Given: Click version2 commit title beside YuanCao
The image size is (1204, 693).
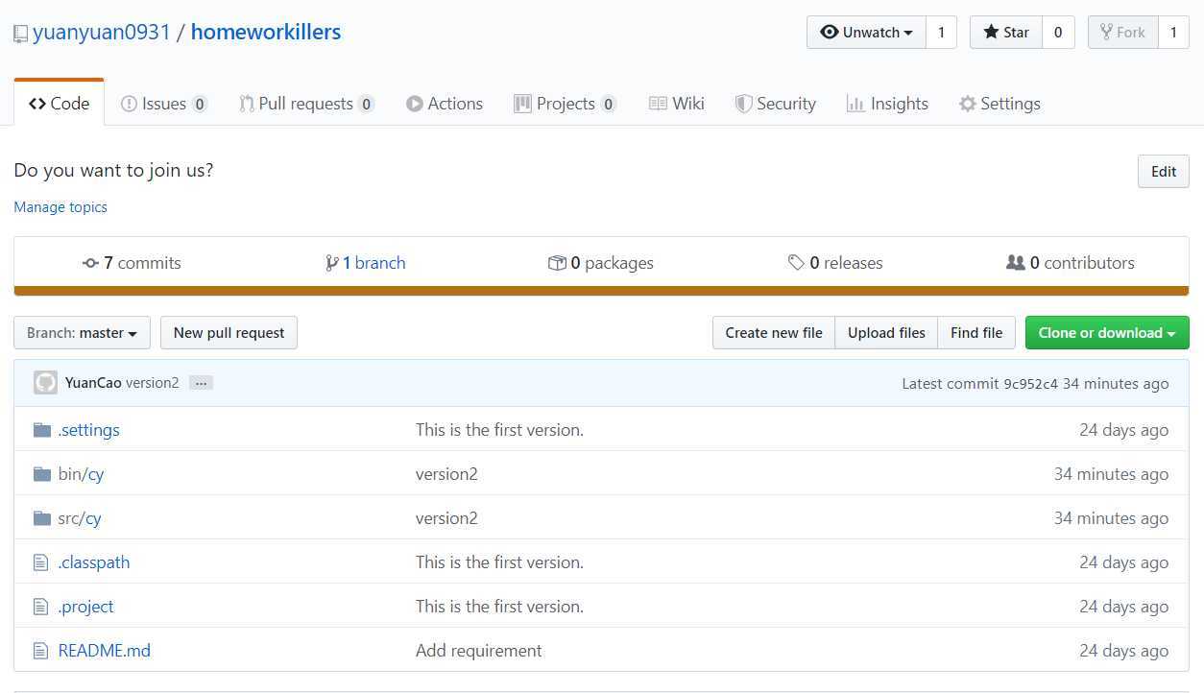Looking at the screenshot, I should click(153, 383).
